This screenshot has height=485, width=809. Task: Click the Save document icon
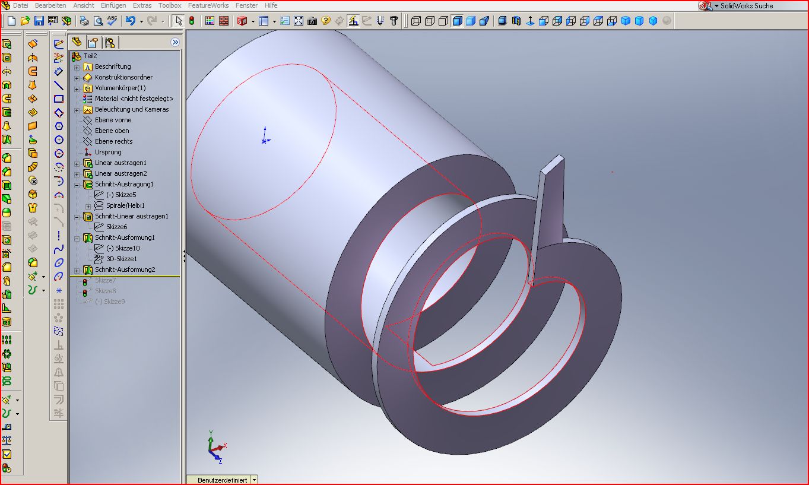pyautogui.click(x=39, y=21)
